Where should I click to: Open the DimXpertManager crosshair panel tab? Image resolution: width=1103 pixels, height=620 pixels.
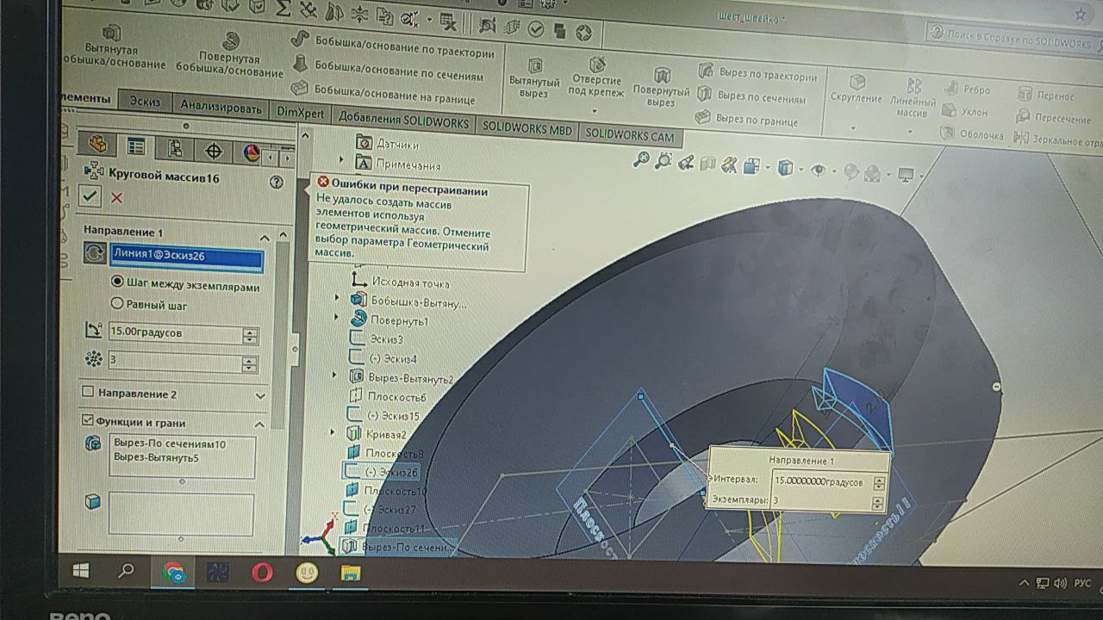click(x=214, y=151)
